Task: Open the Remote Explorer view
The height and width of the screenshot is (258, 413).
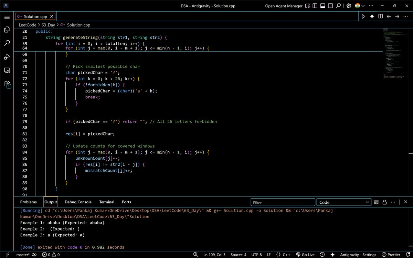Action: point(7,70)
